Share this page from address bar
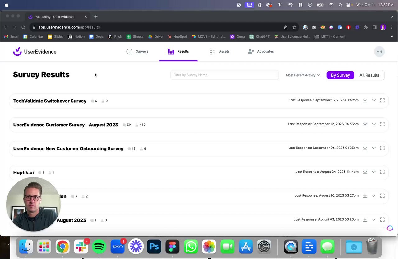 point(285,27)
